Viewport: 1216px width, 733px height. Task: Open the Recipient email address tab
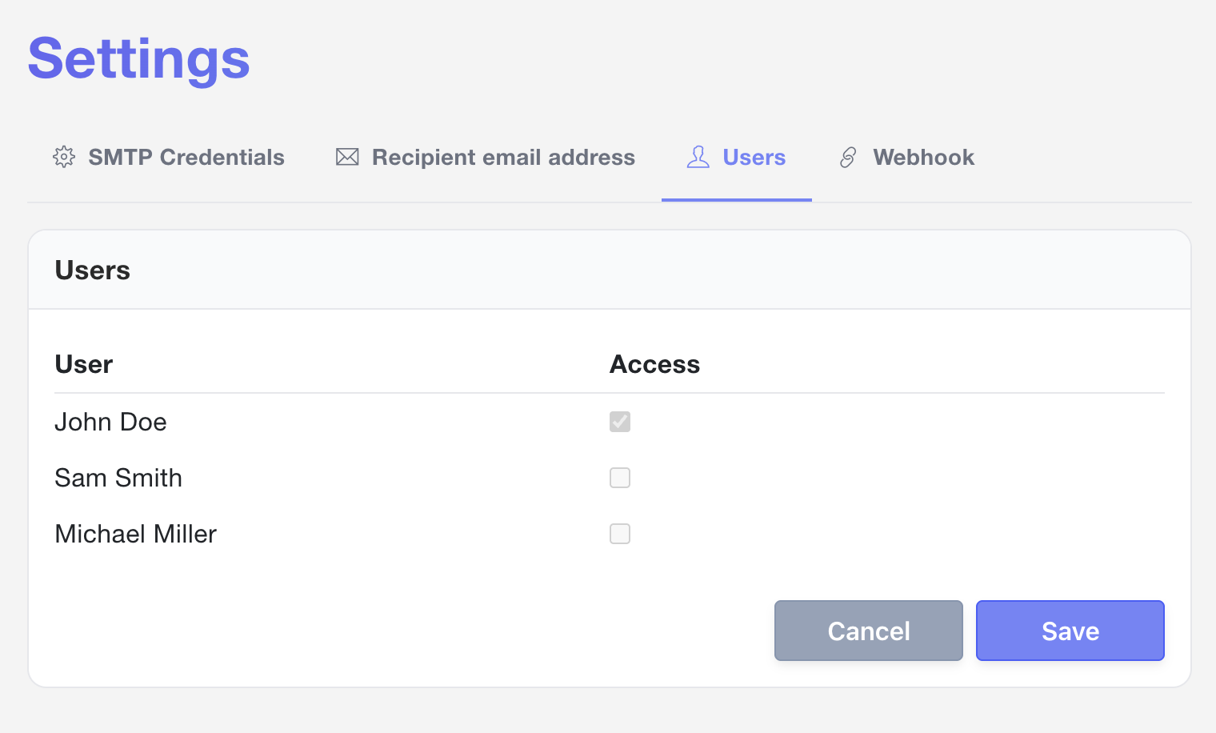click(502, 157)
